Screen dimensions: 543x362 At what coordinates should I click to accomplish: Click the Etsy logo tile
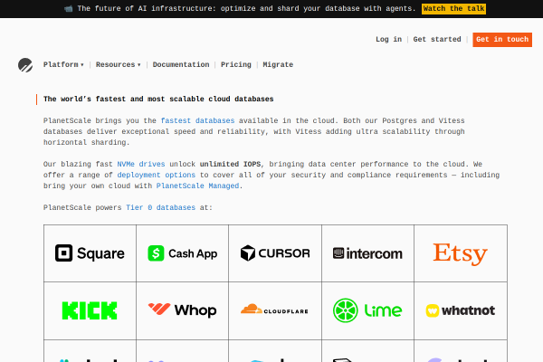(x=461, y=253)
